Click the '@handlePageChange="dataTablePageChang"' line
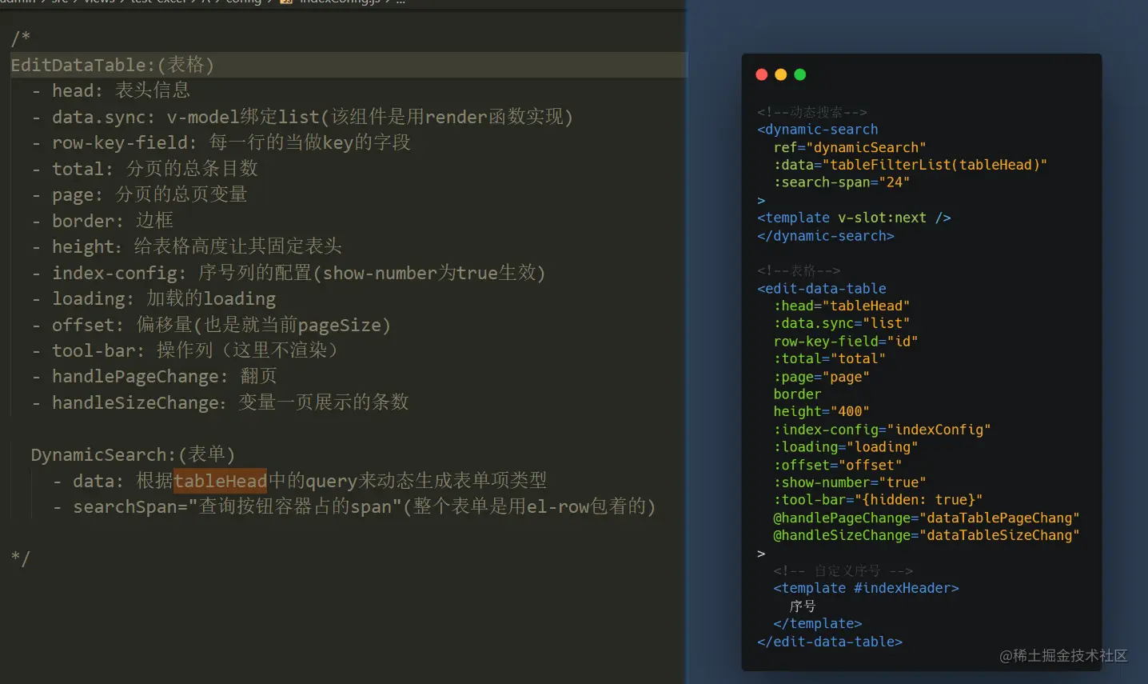Screen dimensions: 1148x684 click(927, 518)
